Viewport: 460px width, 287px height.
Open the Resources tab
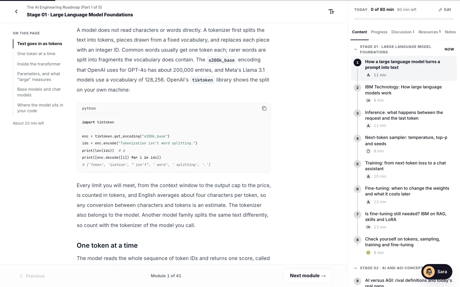pos(430,32)
